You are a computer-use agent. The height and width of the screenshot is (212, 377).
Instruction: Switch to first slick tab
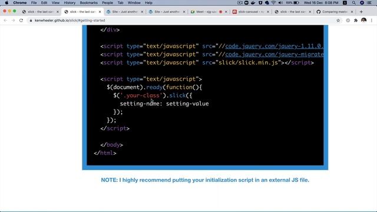[x=41, y=12]
